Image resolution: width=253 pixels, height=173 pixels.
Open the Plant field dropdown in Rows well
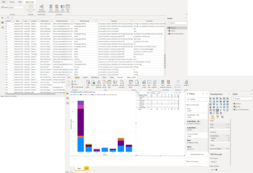226,124
